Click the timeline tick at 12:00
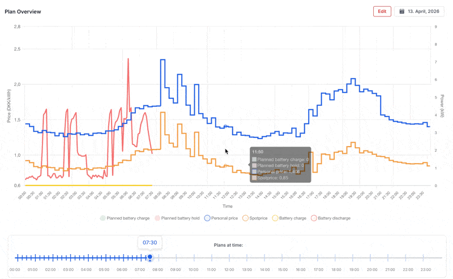The height and width of the screenshot is (279, 453). 229,257
